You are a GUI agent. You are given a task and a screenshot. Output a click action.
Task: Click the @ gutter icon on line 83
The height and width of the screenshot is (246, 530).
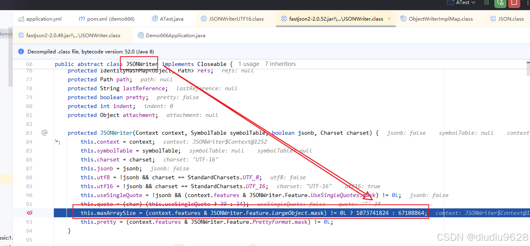45,133
